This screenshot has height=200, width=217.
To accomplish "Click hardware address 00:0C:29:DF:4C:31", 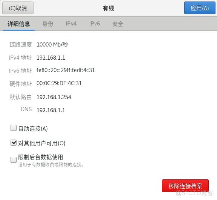I will tap(59, 83).
